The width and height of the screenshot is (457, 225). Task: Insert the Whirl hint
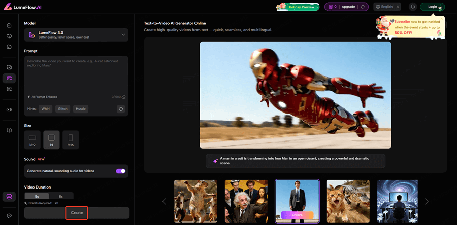tap(46, 109)
